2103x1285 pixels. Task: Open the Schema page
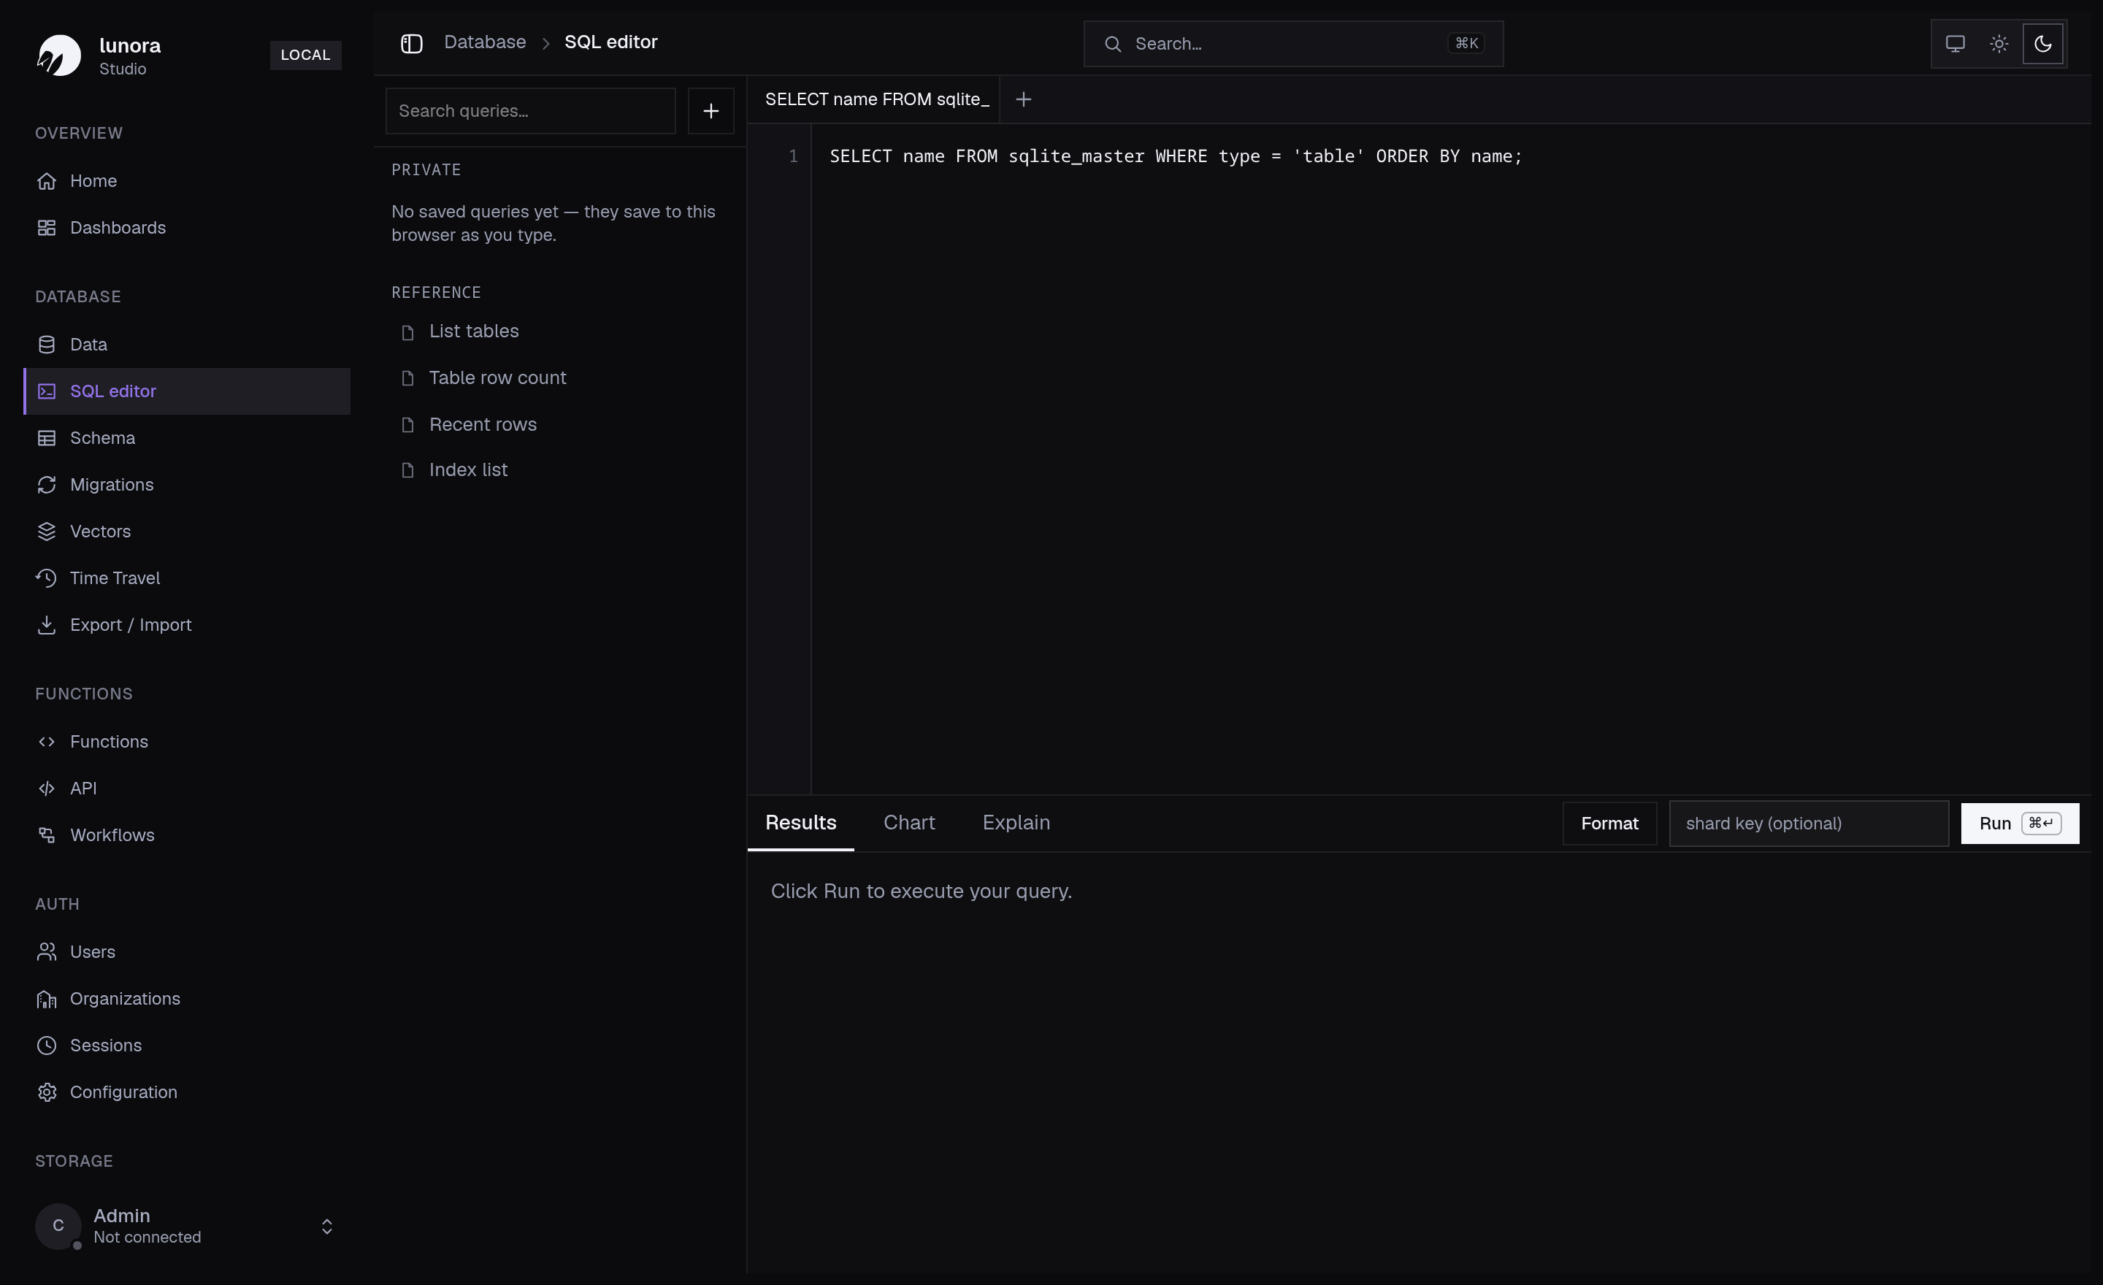tap(187, 438)
